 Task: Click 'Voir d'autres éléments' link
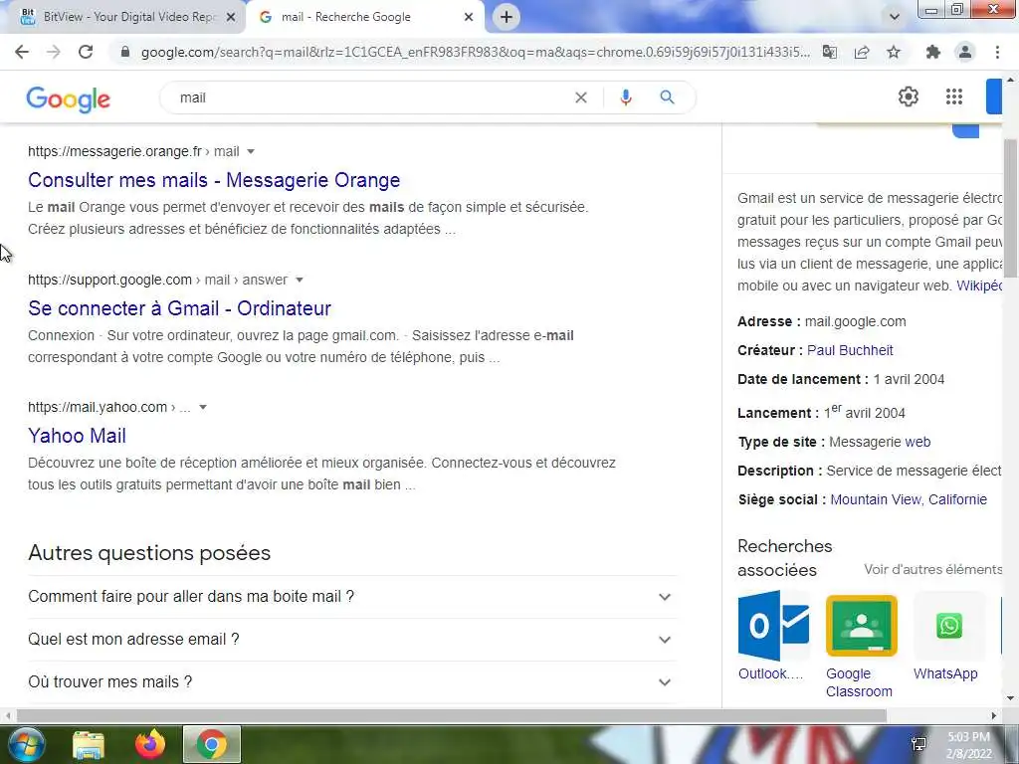(933, 569)
